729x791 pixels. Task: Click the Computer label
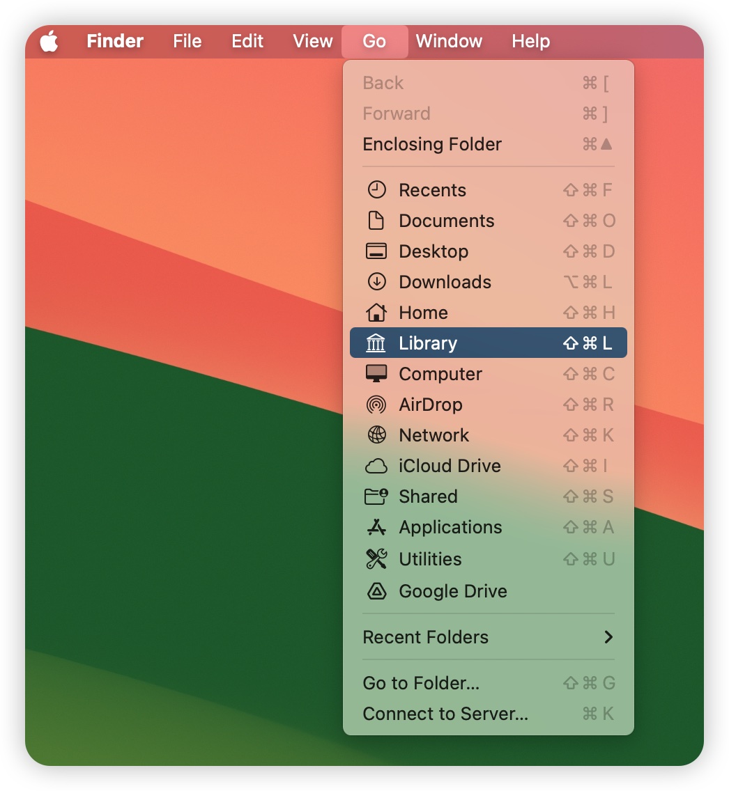440,375
